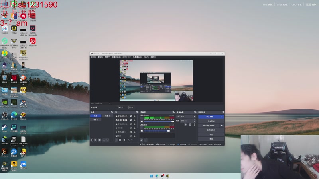Pop out the 场景 dock with its header icon
Screen dimensions: 319x179
112,112
